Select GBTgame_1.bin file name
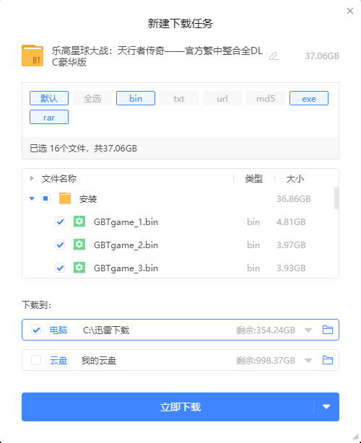This screenshot has width=361, height=443. [x=126, y=222]
